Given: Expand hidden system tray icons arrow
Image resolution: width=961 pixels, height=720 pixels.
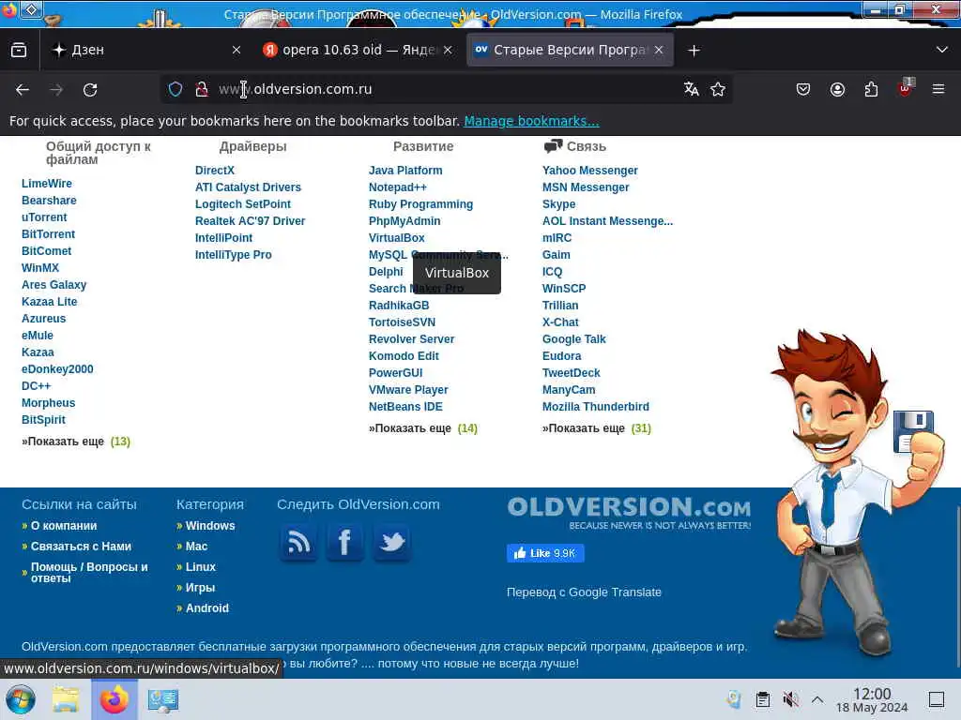Looking at the screenshot, I should (817, 699).
